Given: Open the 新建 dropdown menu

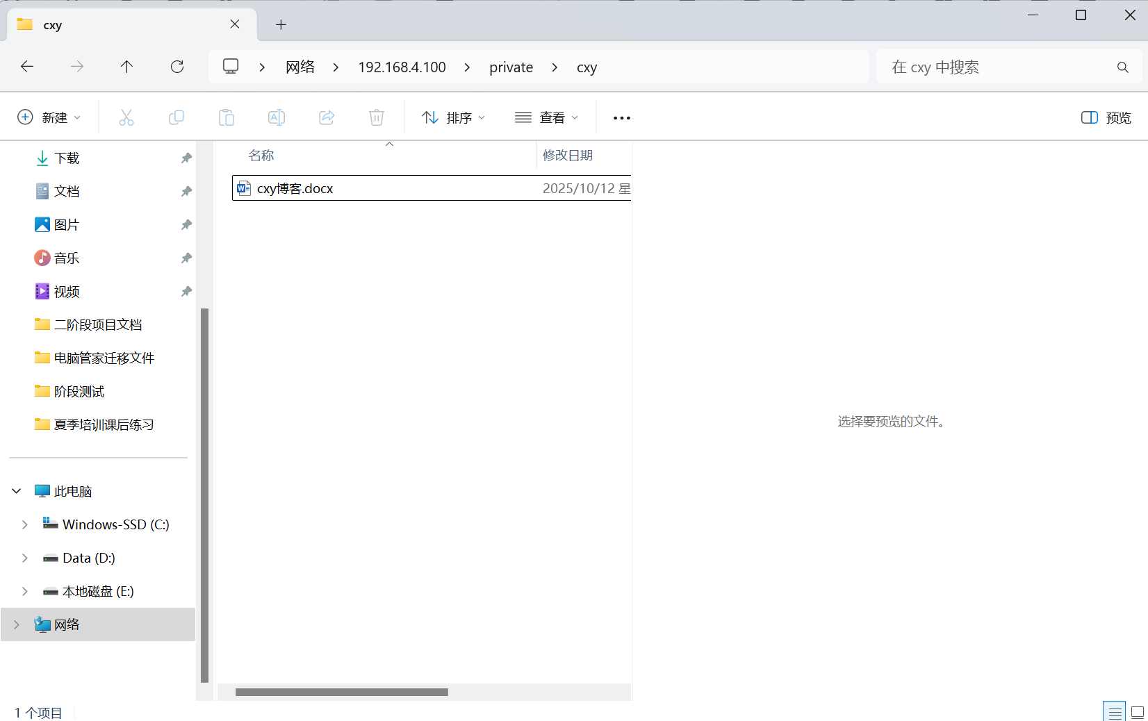Looking at the screenshot, I should [49, 117].
